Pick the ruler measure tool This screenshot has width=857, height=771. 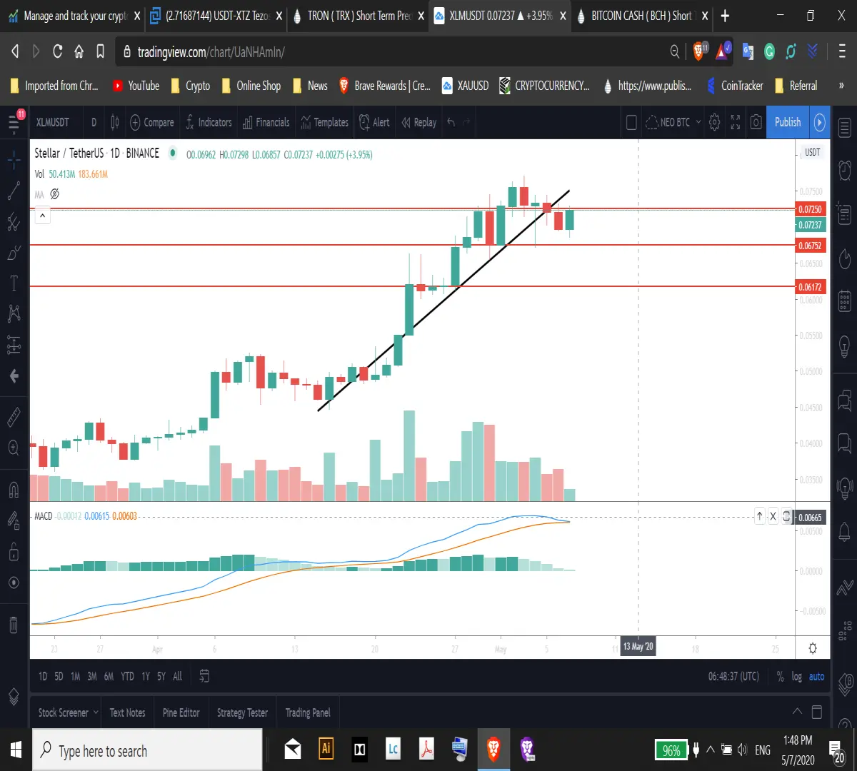pyautogui.click(x=14, y=418)
